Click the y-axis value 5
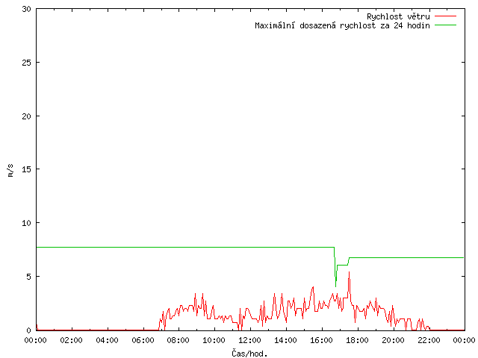The height and width of the screenshot is (358, 478). 28,277
